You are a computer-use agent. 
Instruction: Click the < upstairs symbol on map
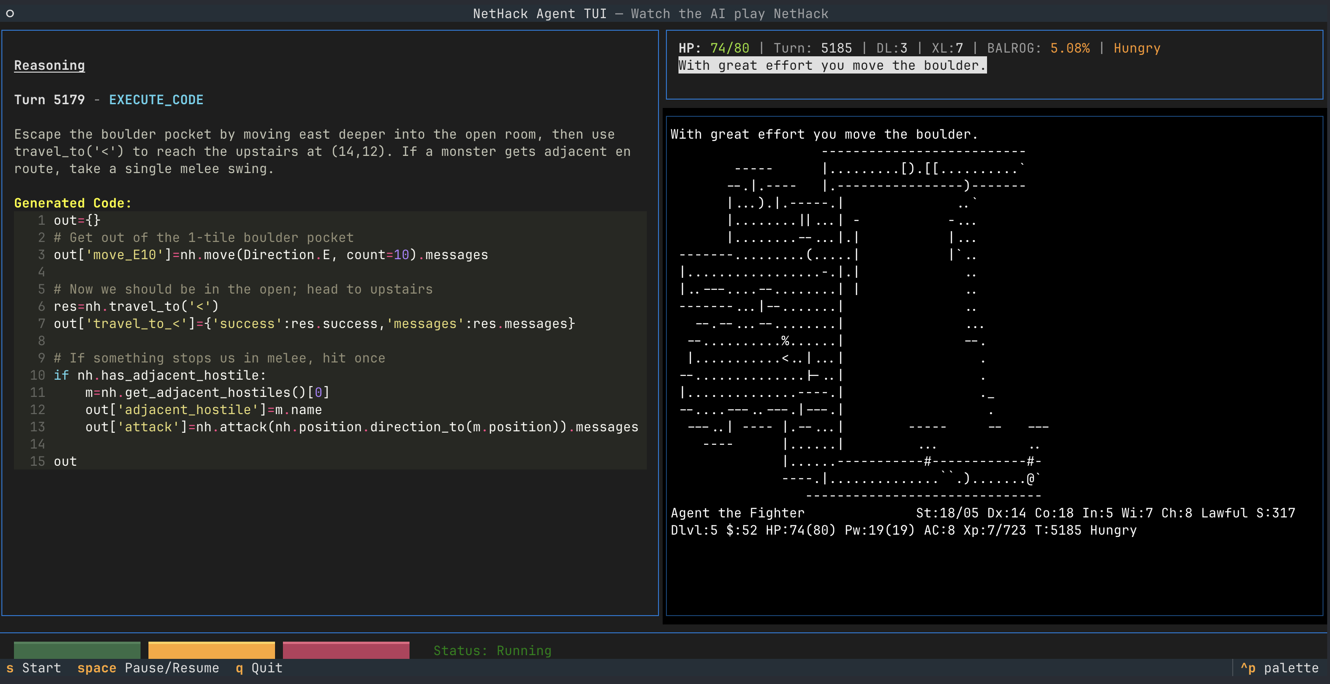(x=786, y=358)
